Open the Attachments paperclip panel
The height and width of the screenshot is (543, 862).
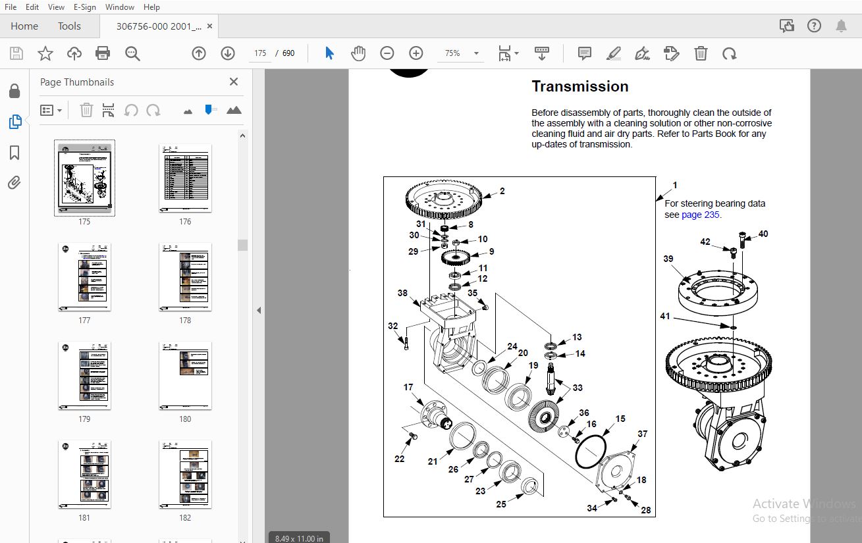pos(14,183)
